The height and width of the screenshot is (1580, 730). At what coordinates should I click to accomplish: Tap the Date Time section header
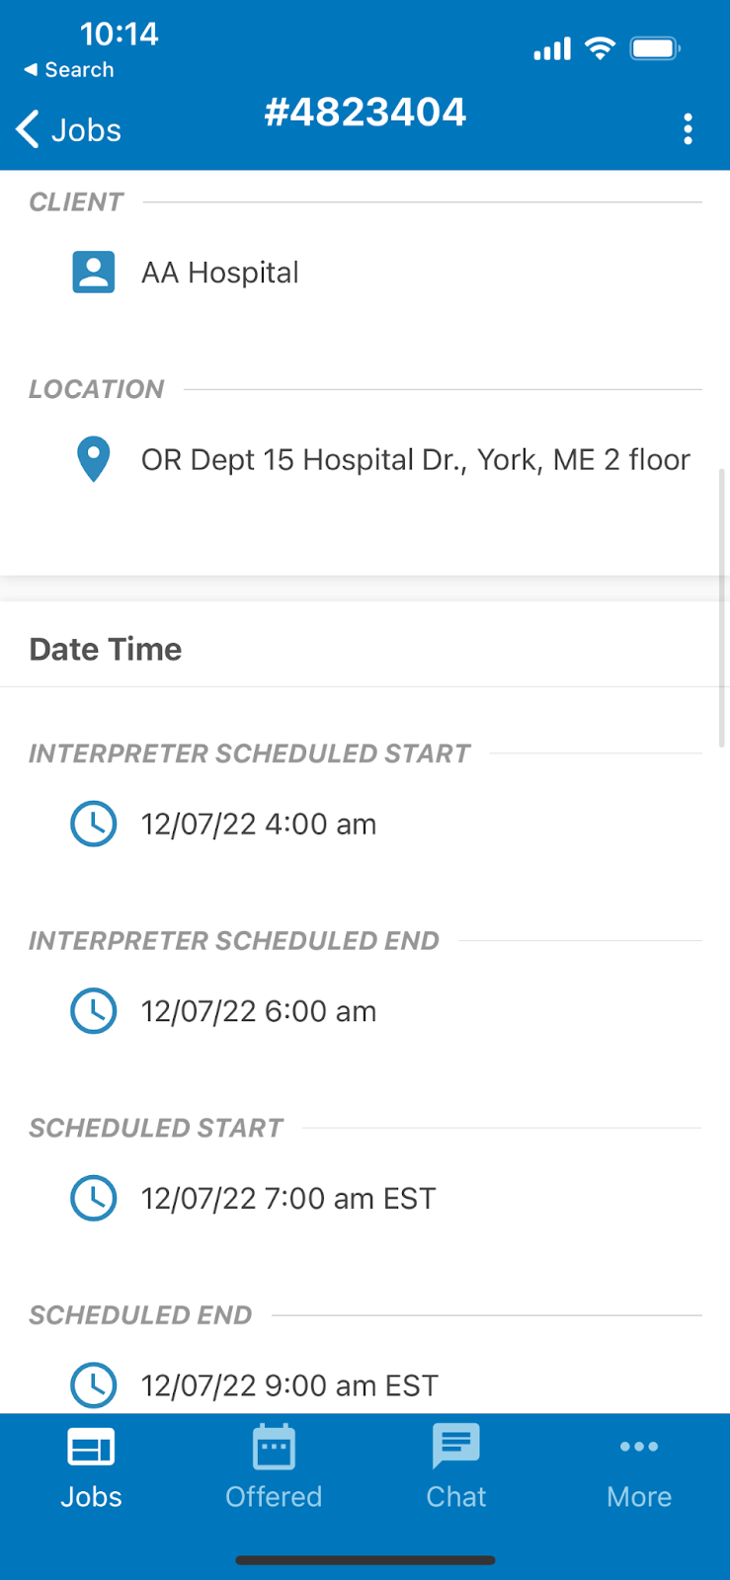click(106, 649)
